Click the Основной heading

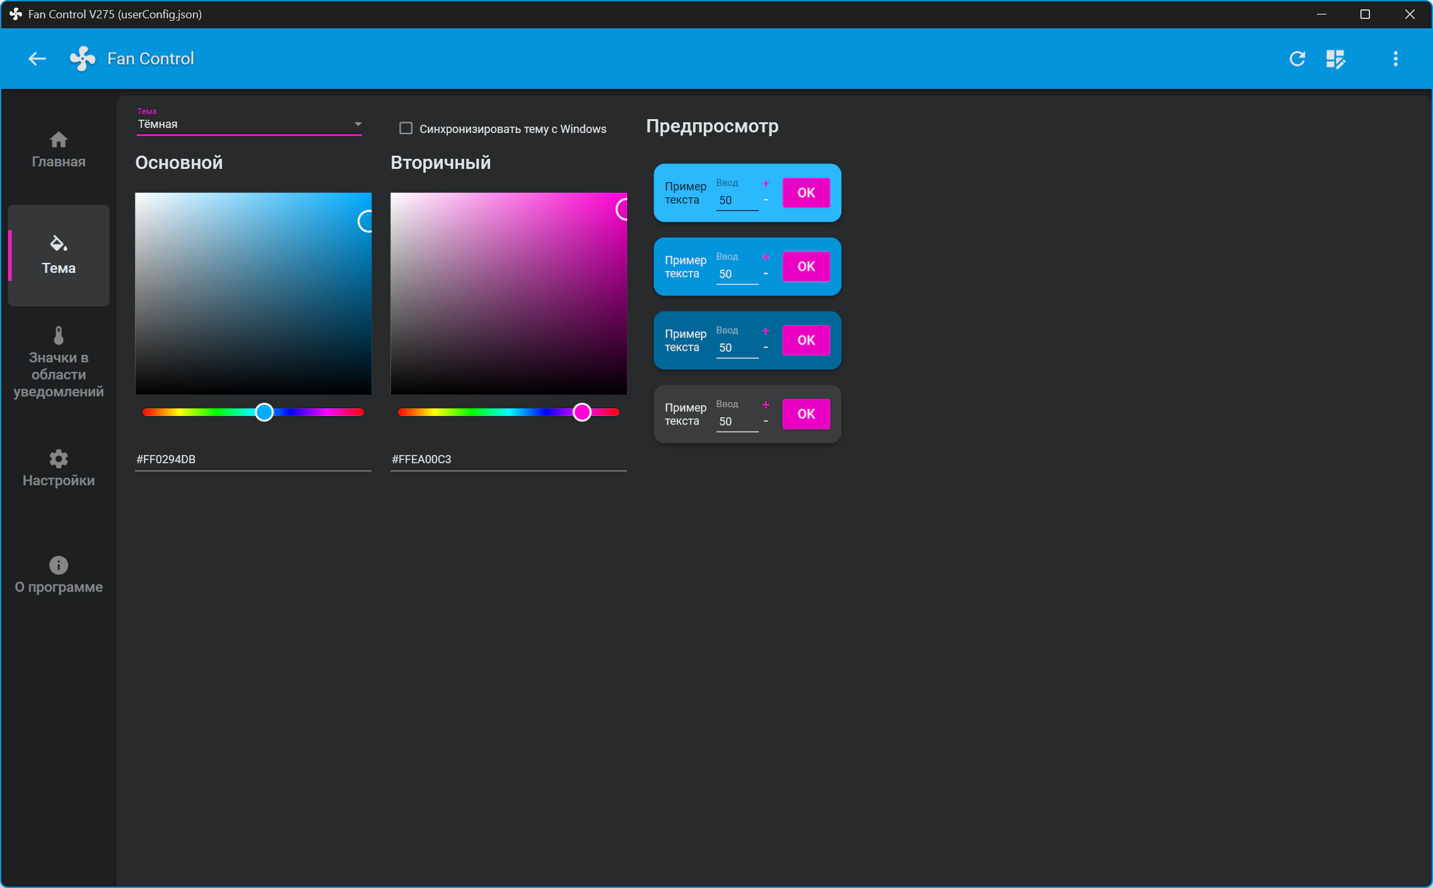tap(179, 163)
